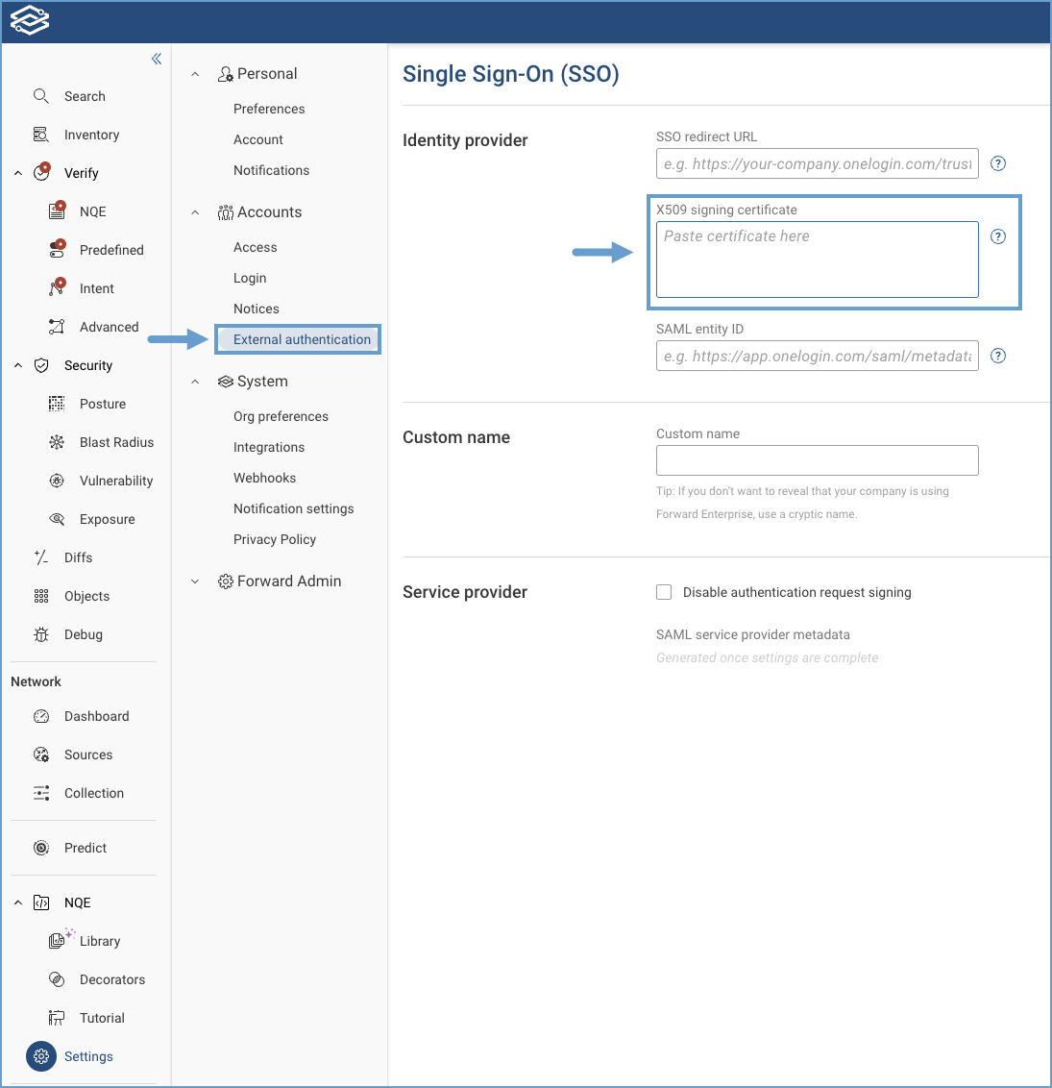The image size is (1052, 1088).
Task: Click the Blast Radius icon
Action: click(57, 442)
